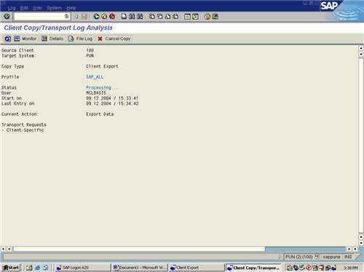This screenshot has height=272, width=364.
Task: Open the System menu
Action: tap(55, 8)
